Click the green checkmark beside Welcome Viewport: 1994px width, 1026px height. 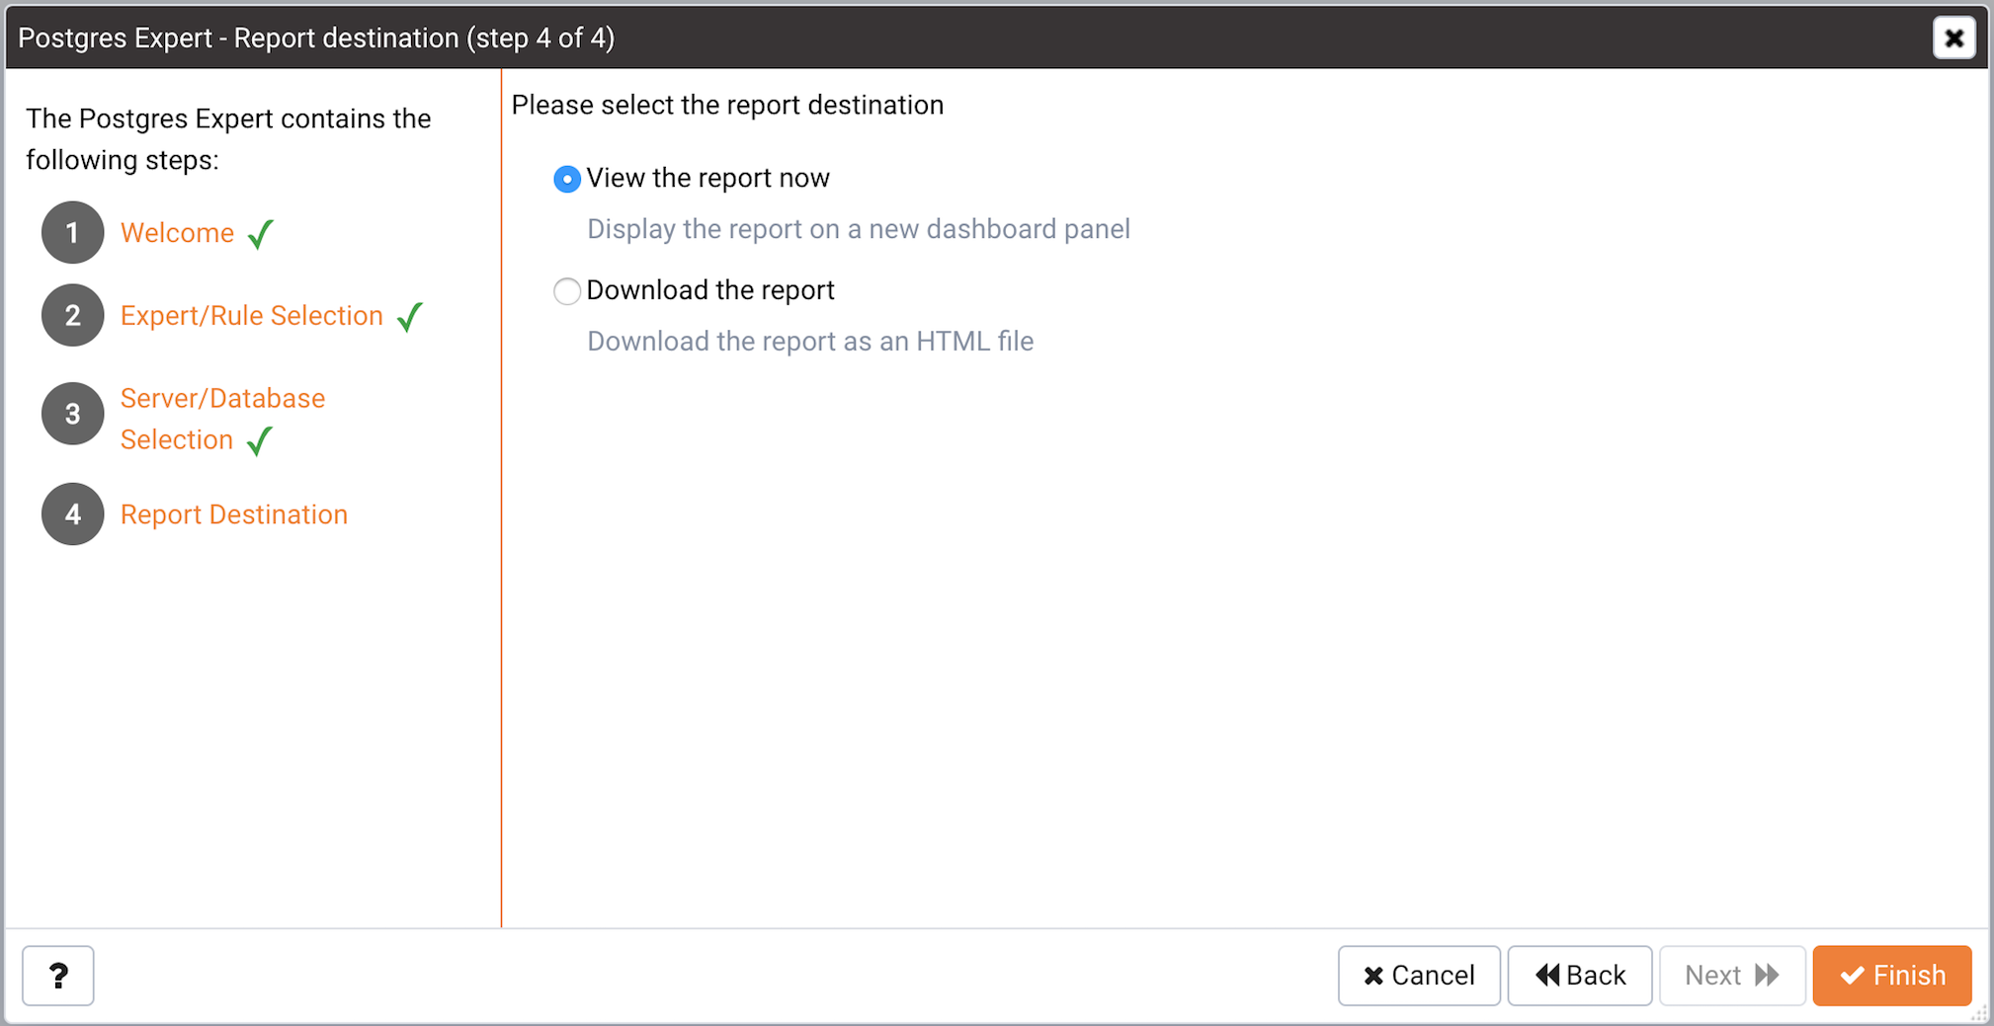pos(261,234)
